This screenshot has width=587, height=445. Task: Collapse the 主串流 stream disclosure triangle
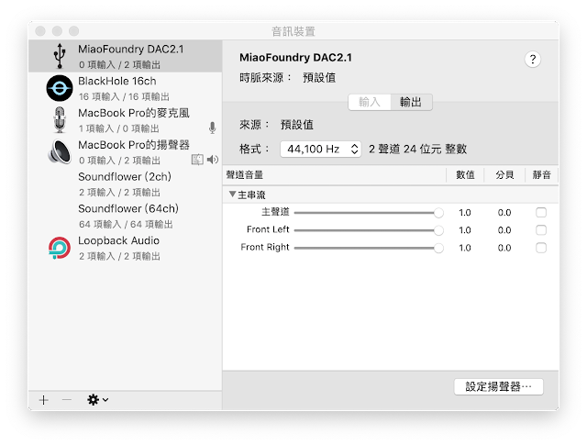(232, 194)
